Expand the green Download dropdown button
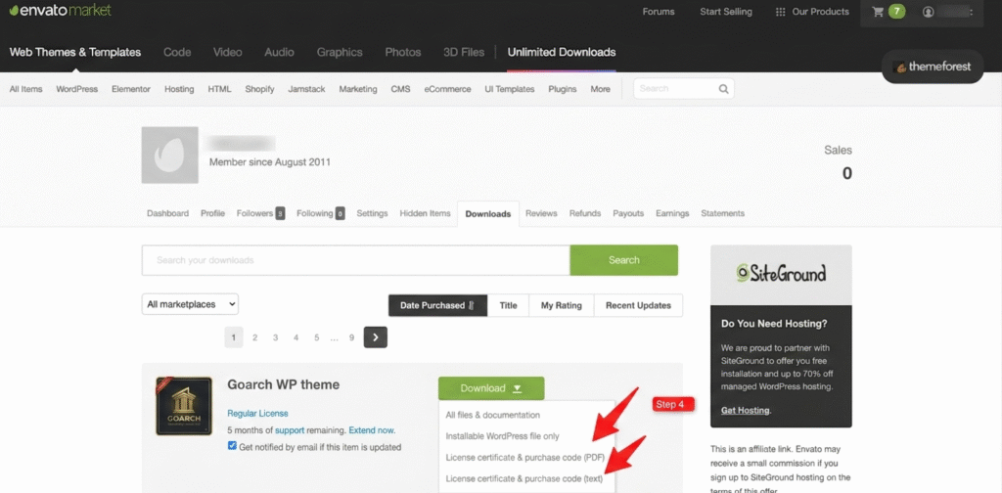 tap(491, 388)
